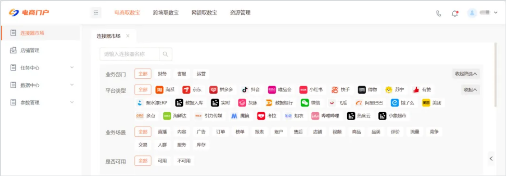Select the 飞瓜 platform filter
The image size is (506, 176).
pyautogui.click(x=337, y=103)
